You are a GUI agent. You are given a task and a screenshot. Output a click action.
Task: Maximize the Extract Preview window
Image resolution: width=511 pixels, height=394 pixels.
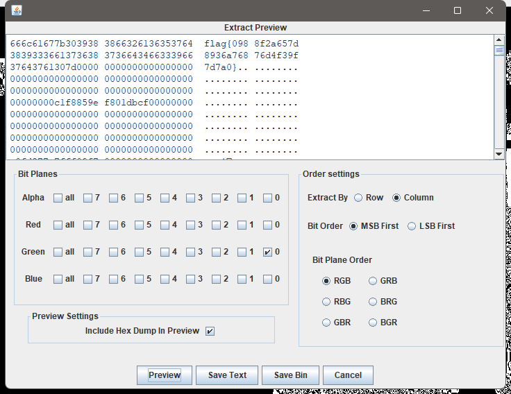click(x=458, y=10)
